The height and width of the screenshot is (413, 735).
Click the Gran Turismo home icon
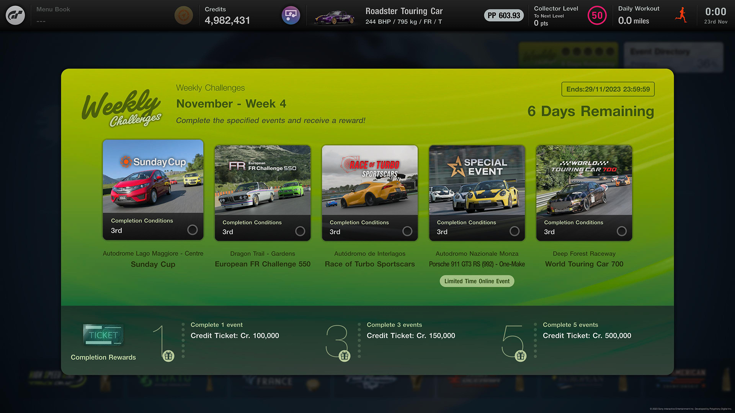(x=15, y=15)
